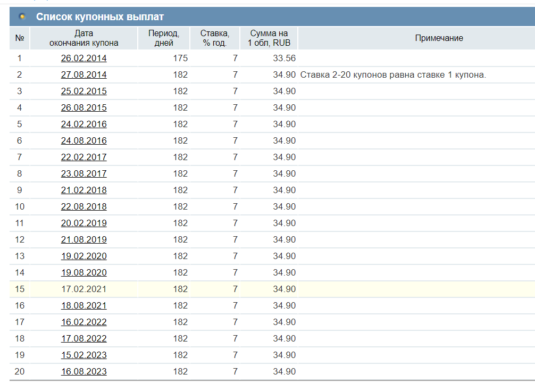Click the bullet icon beside Список купонных выплат
The height and width of the screenshot is (391, 535).
click(22, 16)
